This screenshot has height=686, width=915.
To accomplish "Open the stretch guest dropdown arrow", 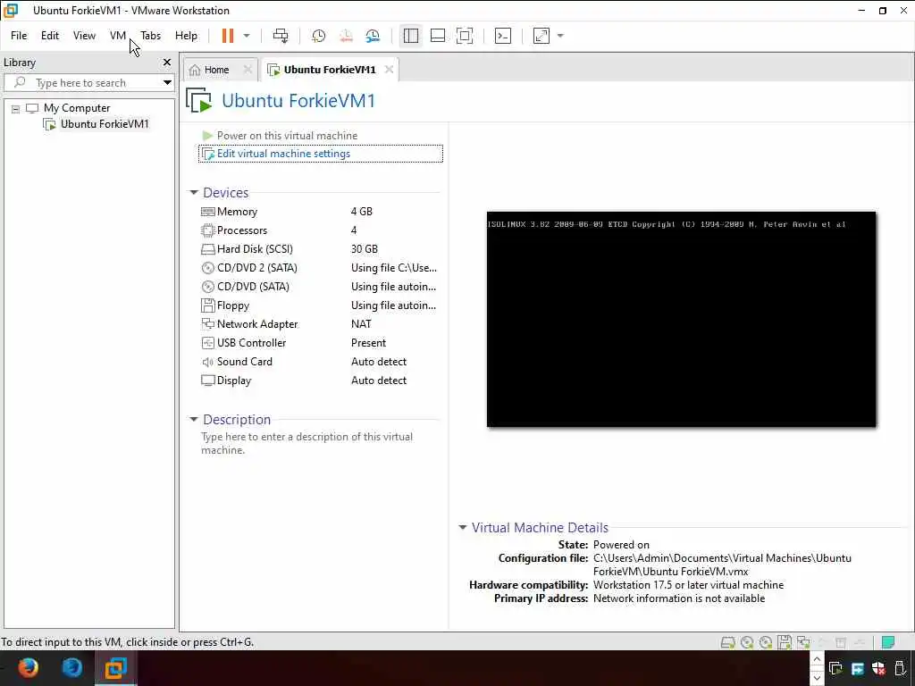I will (560, 36).
